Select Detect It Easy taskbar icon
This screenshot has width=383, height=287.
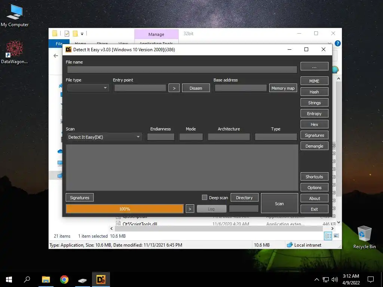click(x=101, y=280)
